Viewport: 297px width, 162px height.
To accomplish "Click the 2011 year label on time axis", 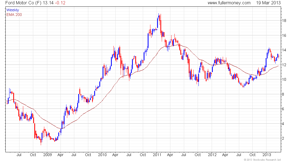I will pos(157,155).
